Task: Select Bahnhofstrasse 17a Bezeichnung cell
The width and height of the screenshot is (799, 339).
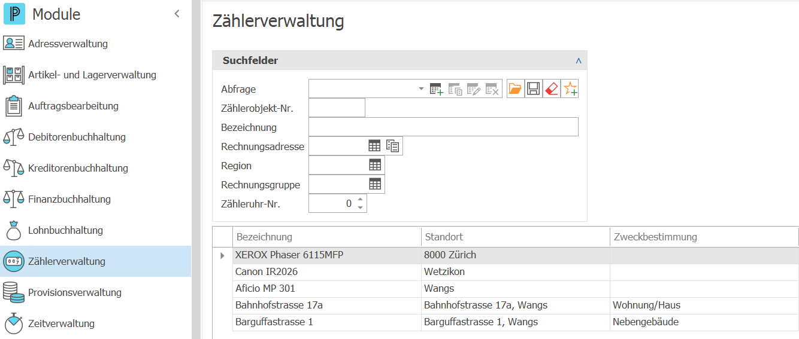Action: pyautogui.click(x=327, y=306)
